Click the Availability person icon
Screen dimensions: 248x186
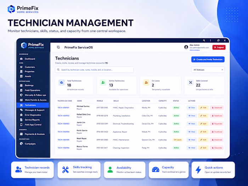110,170
